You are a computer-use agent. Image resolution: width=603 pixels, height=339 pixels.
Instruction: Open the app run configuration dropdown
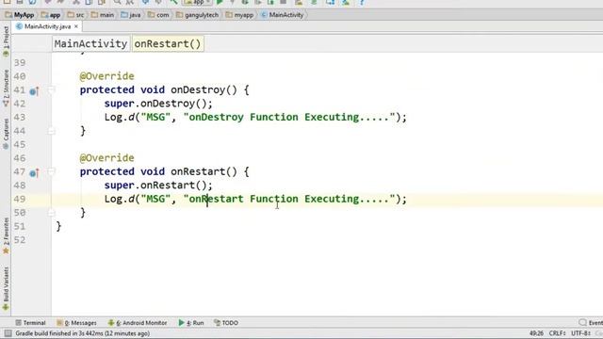click(x=197, y=2)
